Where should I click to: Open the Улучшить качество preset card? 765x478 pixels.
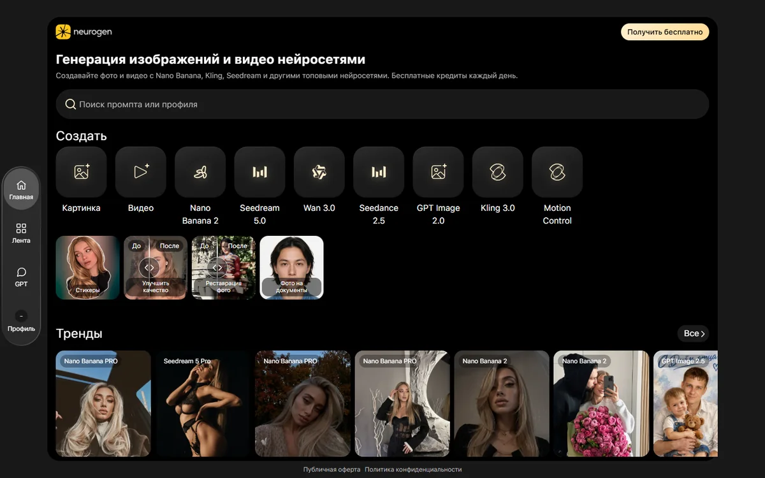(x=156, y=268)
